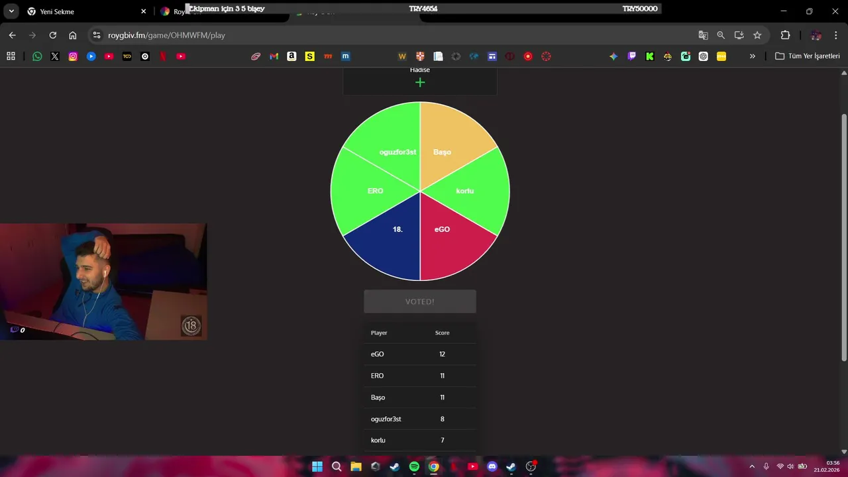This screenshot has width=848, height=477.
Task: Click the zoom magnifier icon in address bar
Action: click(721, 35)
